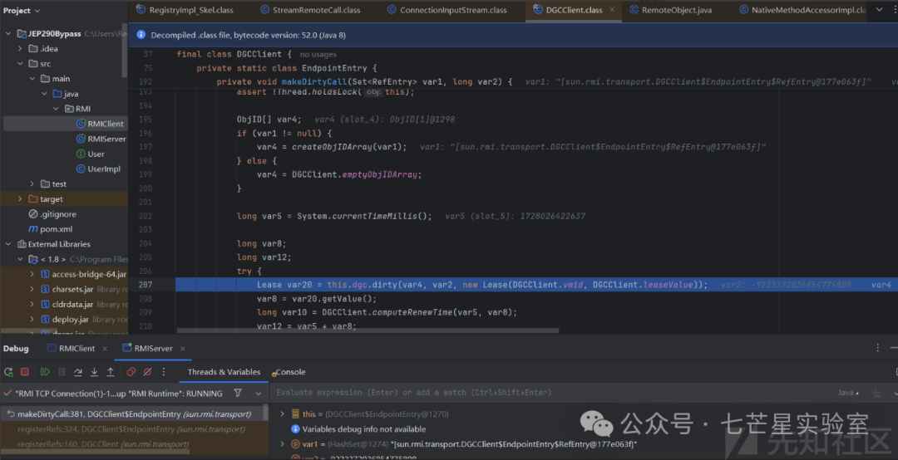The height and width of the screenshot is (460, 898).
Task: Filter threads using the funnel icon
Action: pos(238,393)
